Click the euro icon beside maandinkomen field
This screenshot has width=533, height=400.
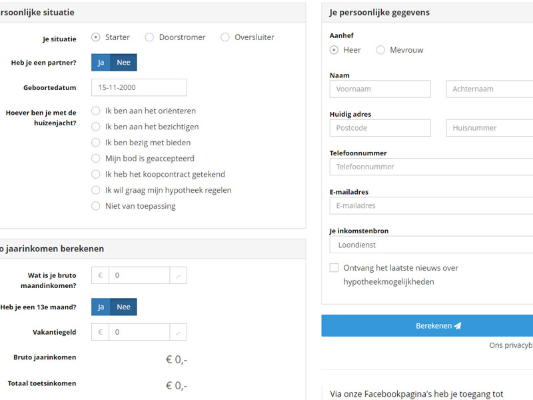click(100, 275)
